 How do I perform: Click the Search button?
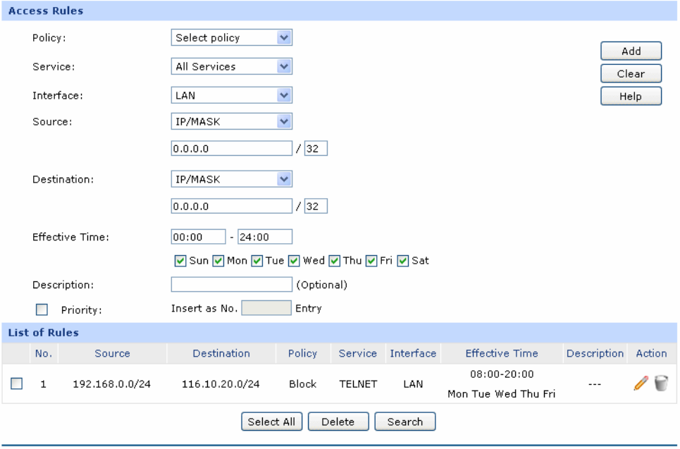tap(405, 422)
